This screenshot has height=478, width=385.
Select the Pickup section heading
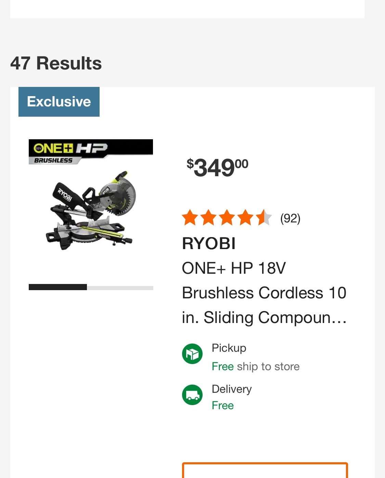pos(229,348)
